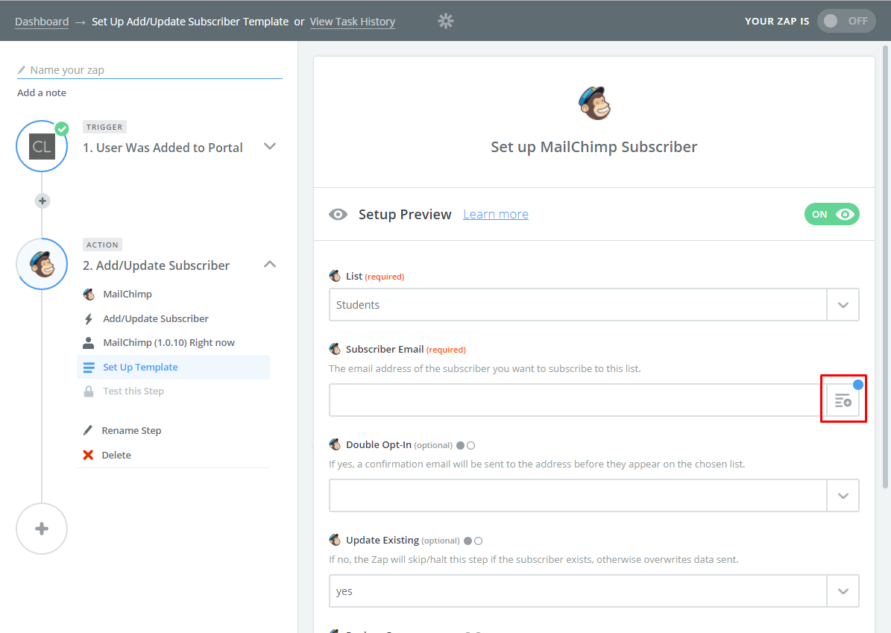Open the List dropdown showing Students
Viewport: 891px width, 633px height.
coord(594,304)
